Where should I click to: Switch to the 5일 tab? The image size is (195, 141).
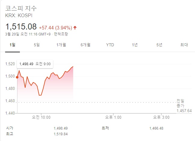tap(37, 45)
